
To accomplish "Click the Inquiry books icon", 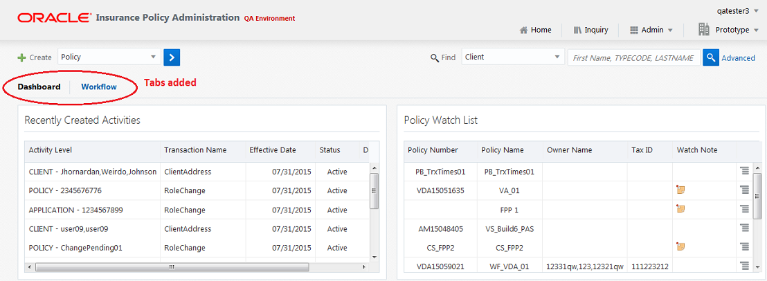I will tap(578, 30).
